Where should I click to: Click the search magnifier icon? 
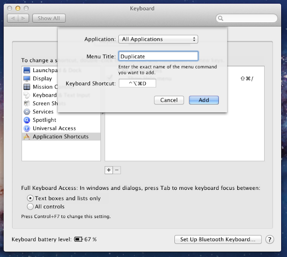[221, 18]
